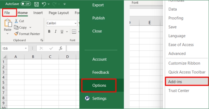The image size is (209, 109).
Task: Open the Copy dropdown arrow
Action: (30, 27)
